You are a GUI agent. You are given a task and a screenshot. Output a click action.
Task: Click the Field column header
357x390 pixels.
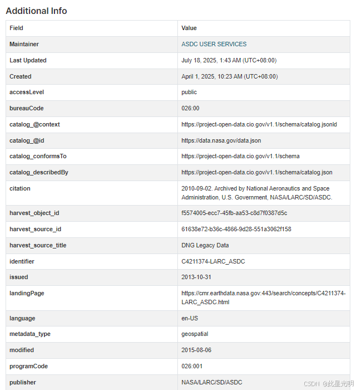pos(17,28)
